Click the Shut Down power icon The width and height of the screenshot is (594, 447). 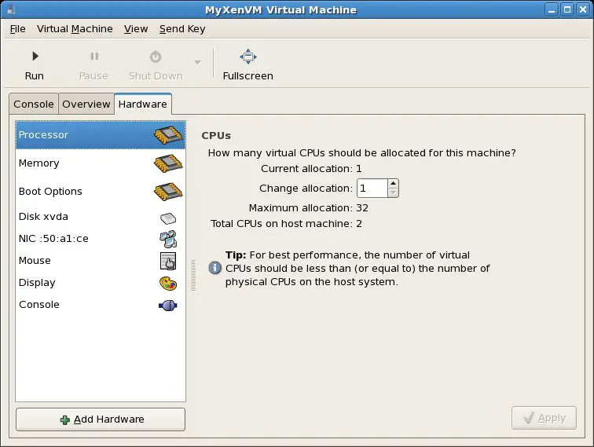point(156,57)
